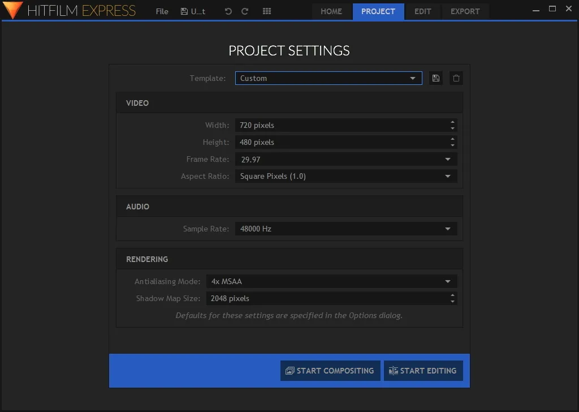Click the undo arrow icon
This screenshot has width=579, height=412.
click(228, 11)
